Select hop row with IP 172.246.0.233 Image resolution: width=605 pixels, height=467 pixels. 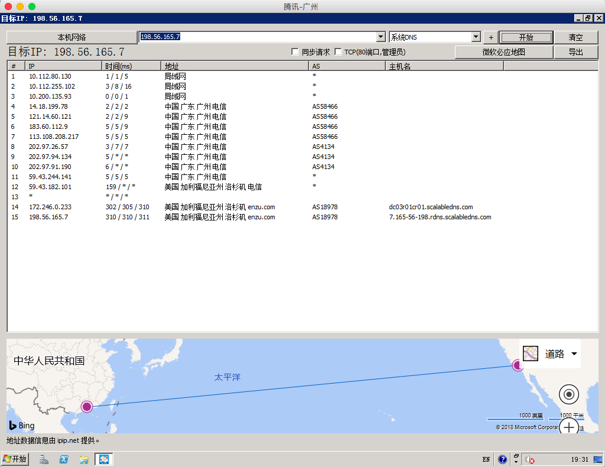point(302,207)
